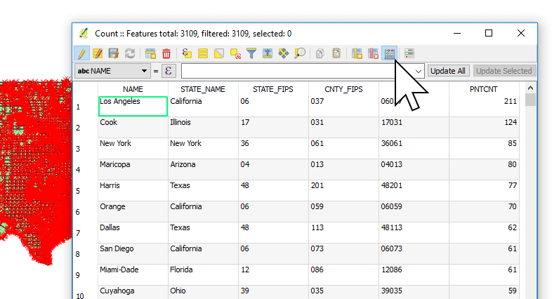
Task: Click the QGIS window title icon
Action: point(84,34)
